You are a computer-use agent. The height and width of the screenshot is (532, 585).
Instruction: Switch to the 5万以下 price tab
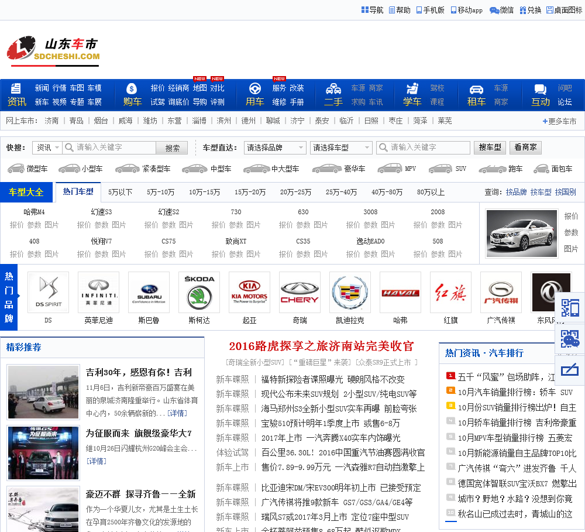[x=121, y=193]
